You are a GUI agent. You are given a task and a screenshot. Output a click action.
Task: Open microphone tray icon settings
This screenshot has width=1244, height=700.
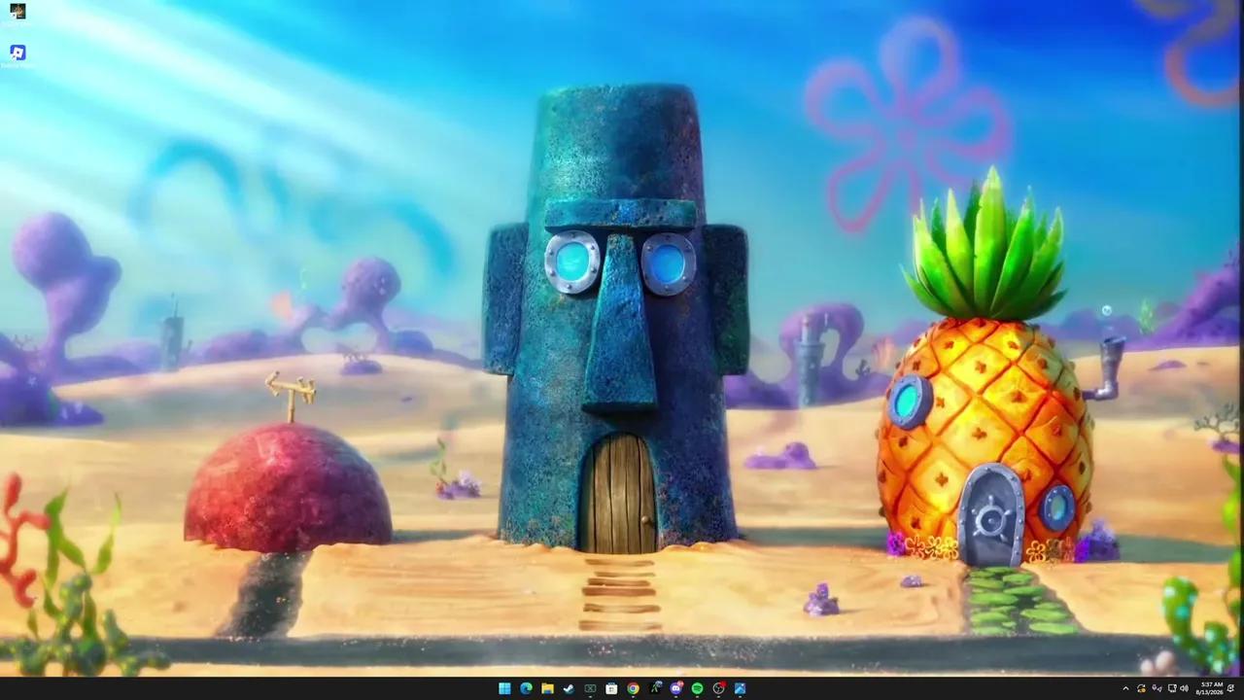coord(1157,688)
